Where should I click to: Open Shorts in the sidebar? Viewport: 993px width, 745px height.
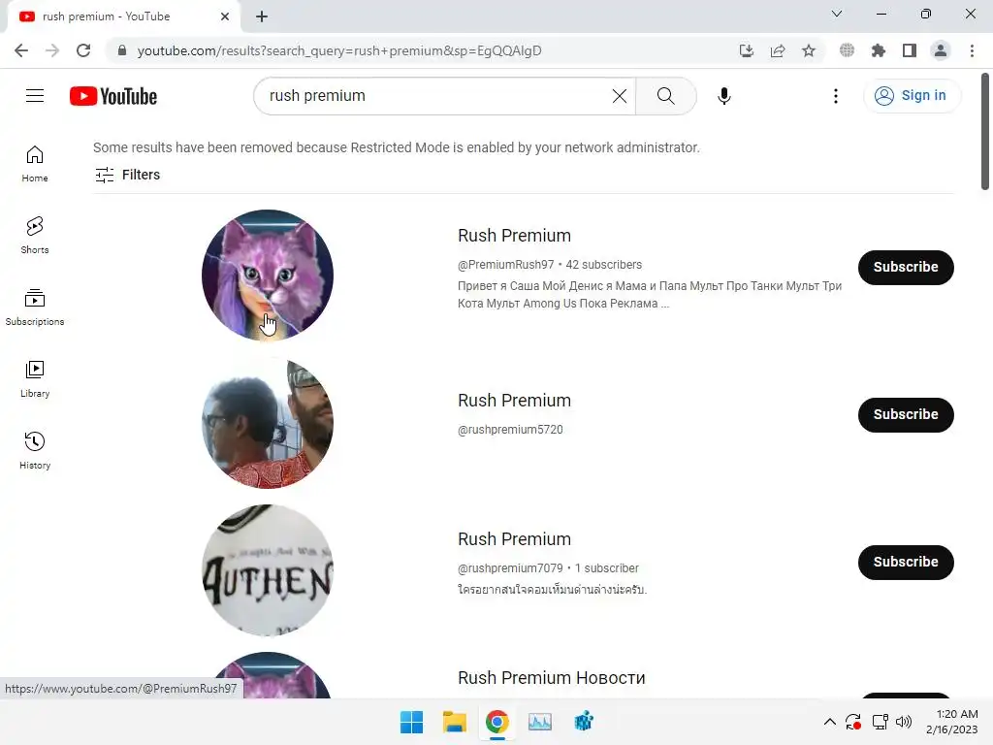point(35,235)
